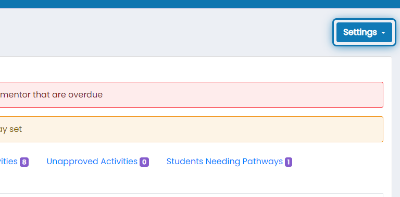
Task: Open the Settings dropdown button
Action: 364,32
